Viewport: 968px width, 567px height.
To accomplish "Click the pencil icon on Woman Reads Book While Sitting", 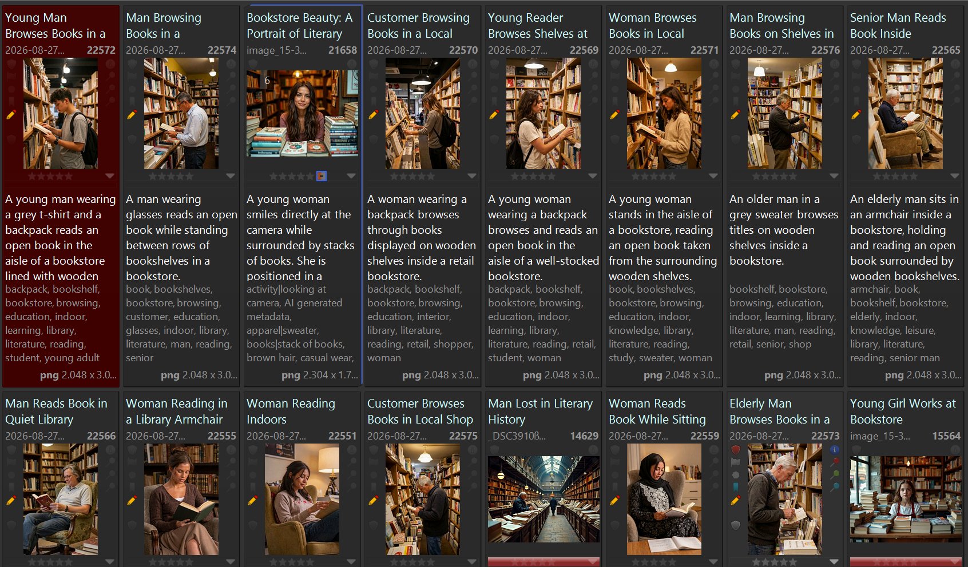I will [614, 501].
